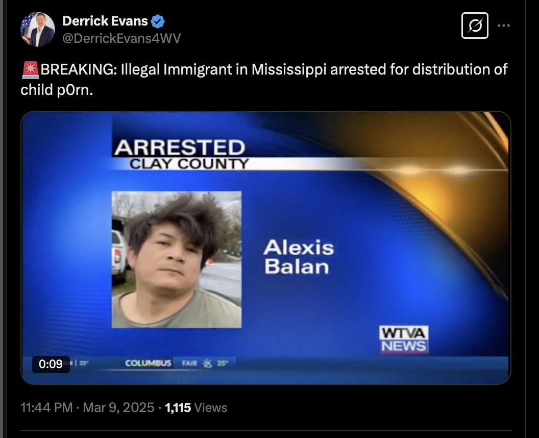
Task: Click the 1,115 Views counter
Action: pyautogui.click(x=196, y=407)
